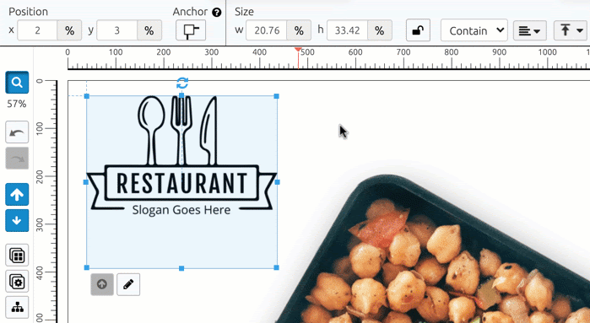Click the y position field
Screen dimensions: 590x323
[117, 30]
